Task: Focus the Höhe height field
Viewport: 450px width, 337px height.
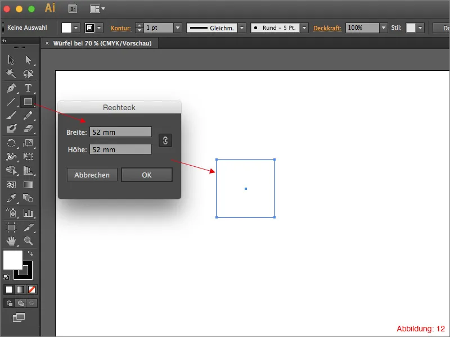Action: point(120,149)
